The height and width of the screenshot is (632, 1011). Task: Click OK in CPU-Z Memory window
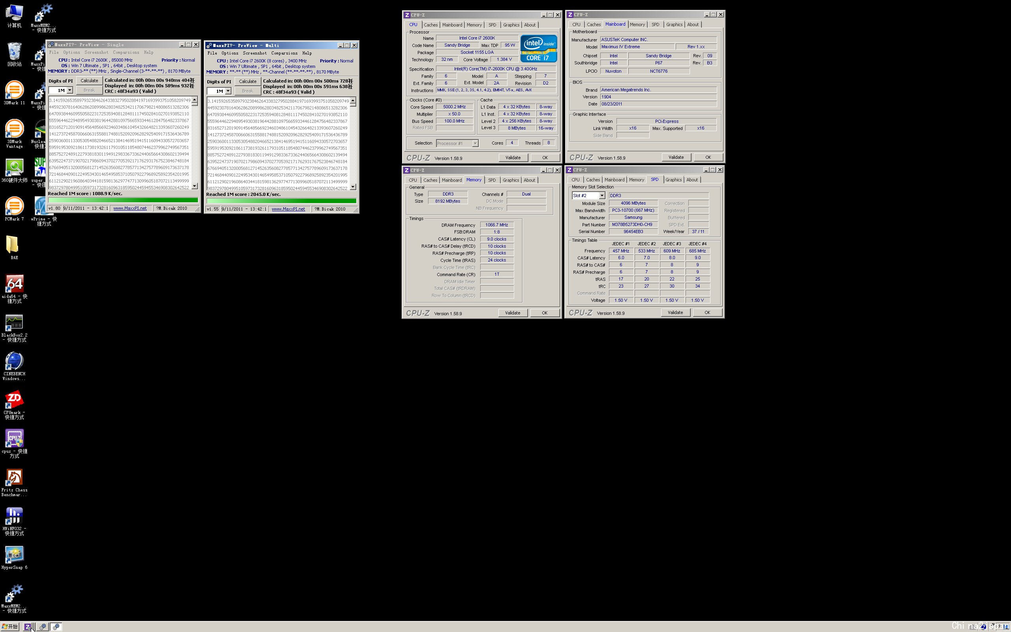(x=545, y=313)
